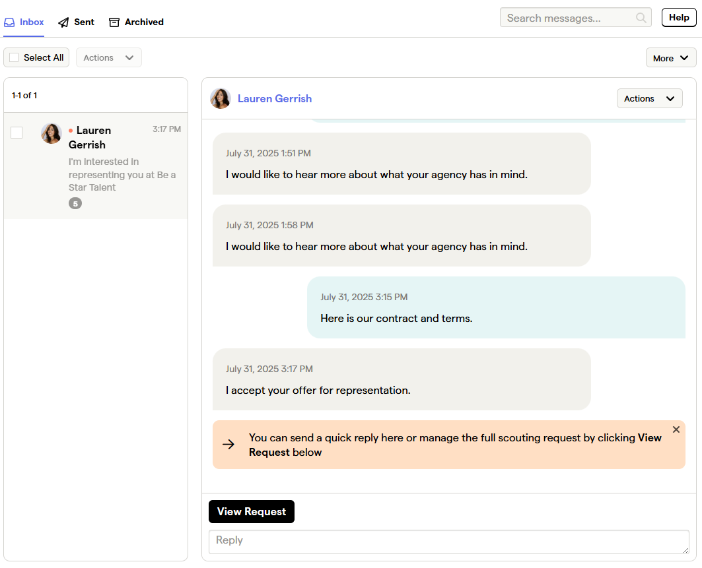Expand the Actions dropdown beside Select All

point(109,57)
